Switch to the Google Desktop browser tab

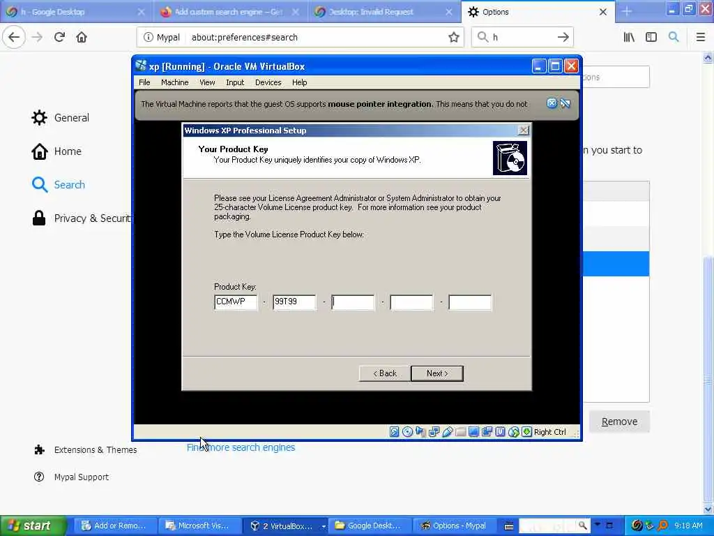pos(74,12)
